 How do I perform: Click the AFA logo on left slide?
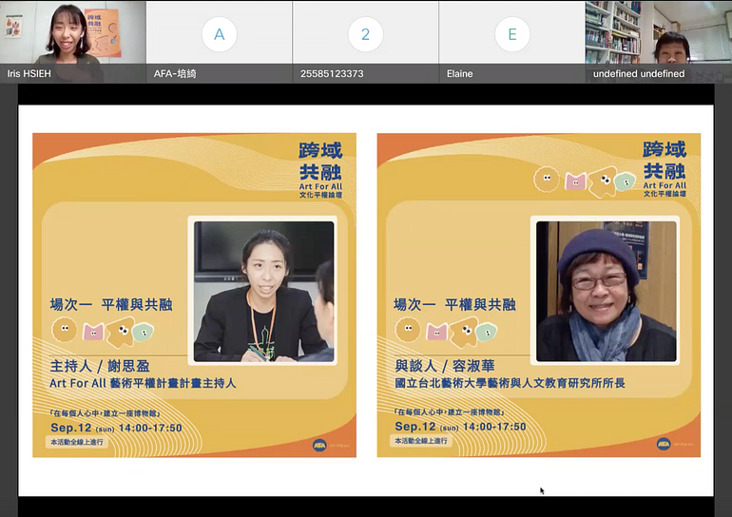319,445
